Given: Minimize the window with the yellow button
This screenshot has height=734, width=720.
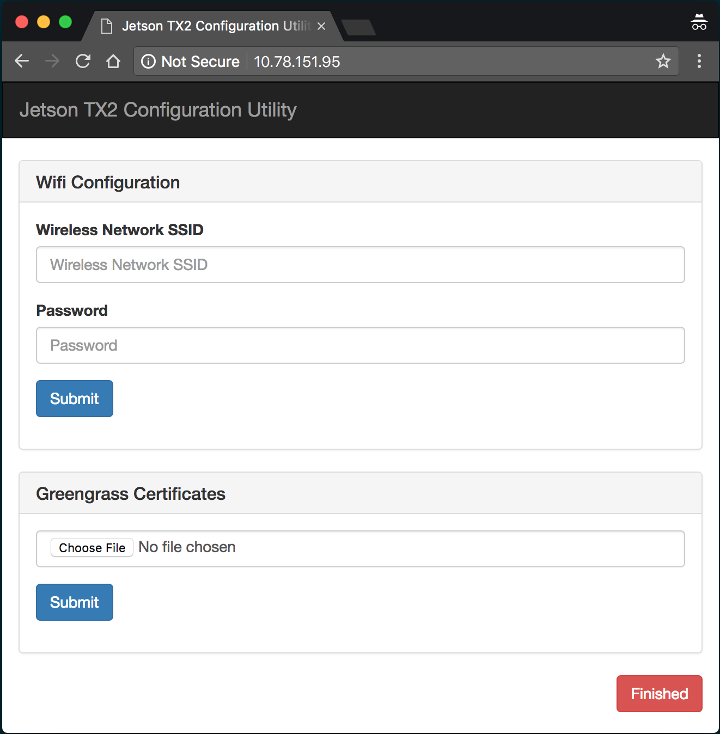Looking at the screenshot, I should coord(44,22).
